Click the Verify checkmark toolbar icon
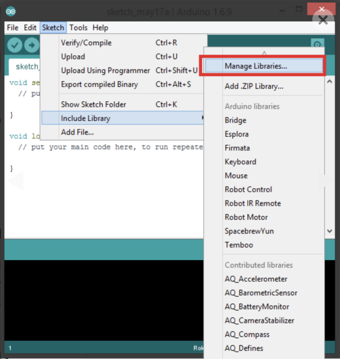This screenshot has width=340, height=359. (x=15, y=45)
